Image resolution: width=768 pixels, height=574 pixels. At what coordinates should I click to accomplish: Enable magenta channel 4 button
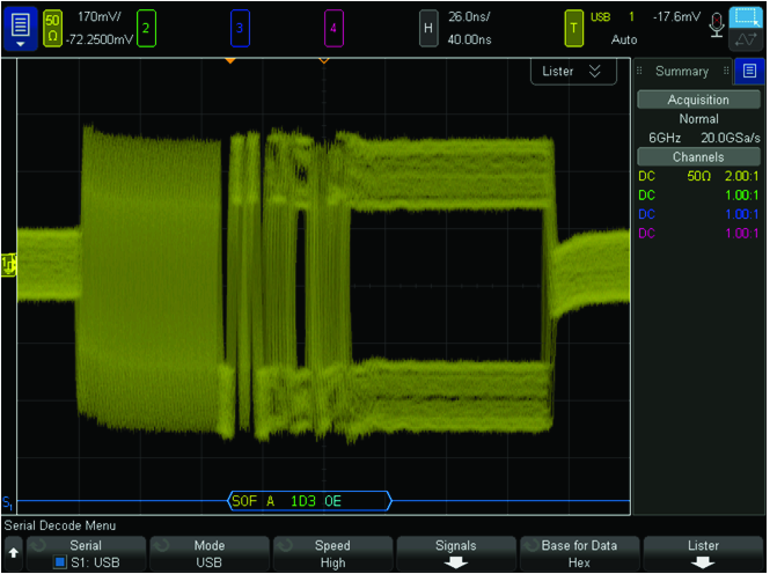[333, 28]
